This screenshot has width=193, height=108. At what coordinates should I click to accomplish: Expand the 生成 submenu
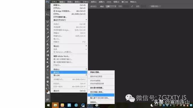(x=69, y=49)
